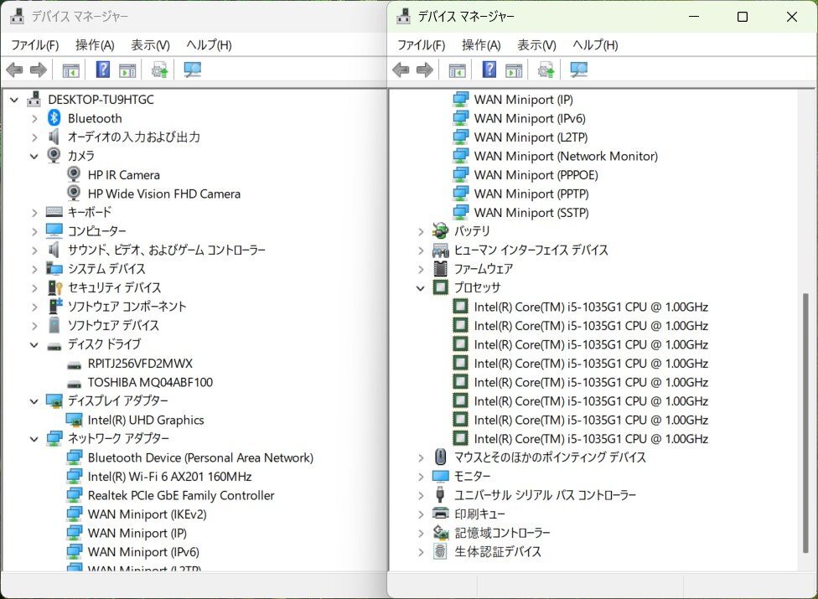Expand the オーディオの入力および出力 category

[x=34, y=137]
